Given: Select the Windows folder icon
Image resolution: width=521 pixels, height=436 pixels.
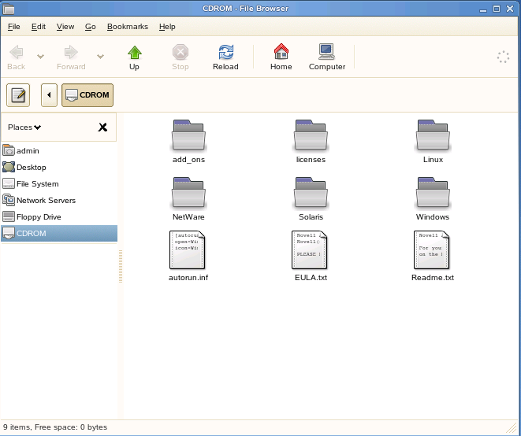Looking at the screenshot, I should 433,193.
